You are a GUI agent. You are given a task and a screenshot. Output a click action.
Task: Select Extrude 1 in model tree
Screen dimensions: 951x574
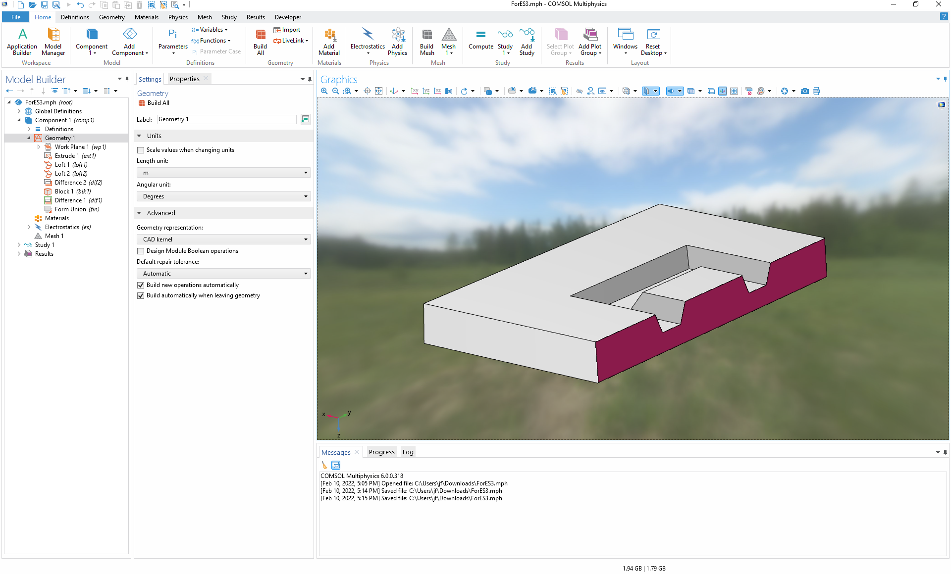point(67,156)
